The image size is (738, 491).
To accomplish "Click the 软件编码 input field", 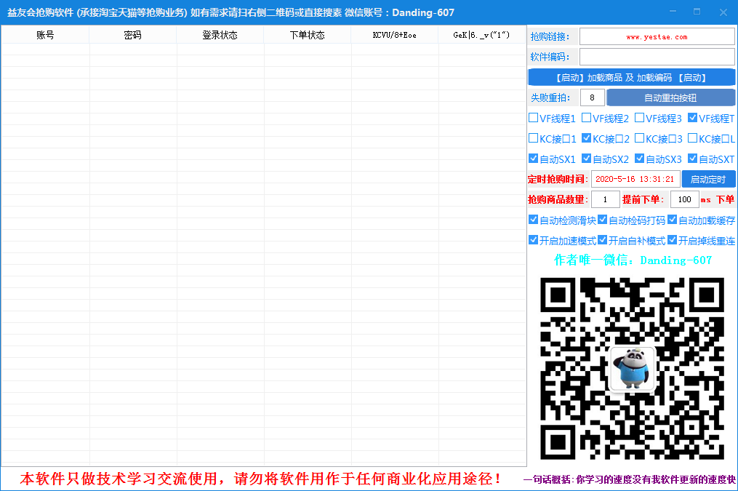I will 657,57.
